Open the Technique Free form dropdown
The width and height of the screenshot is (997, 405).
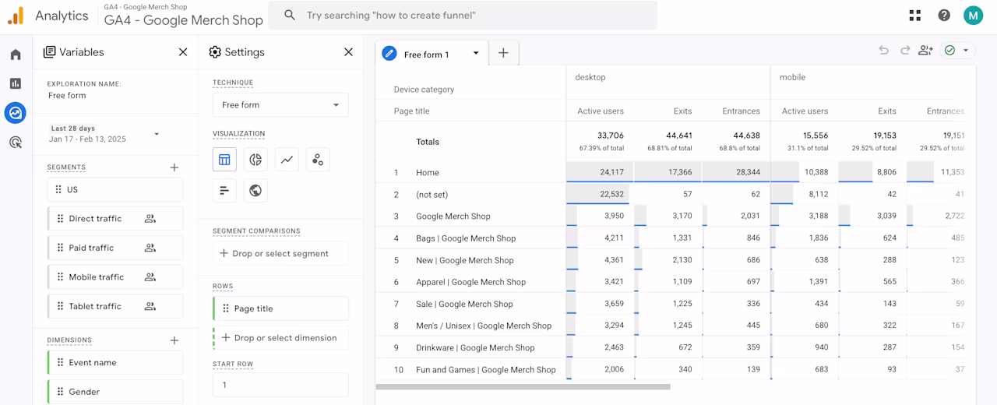[x=280, y=105]
